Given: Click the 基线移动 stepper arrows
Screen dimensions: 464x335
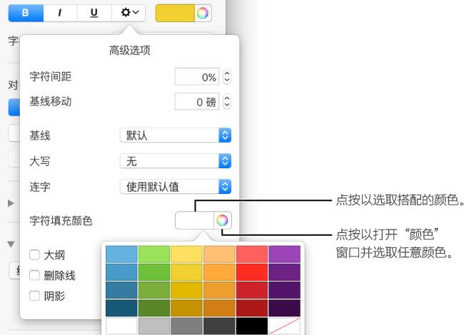Looking at the screenshot, I should 227,102.
